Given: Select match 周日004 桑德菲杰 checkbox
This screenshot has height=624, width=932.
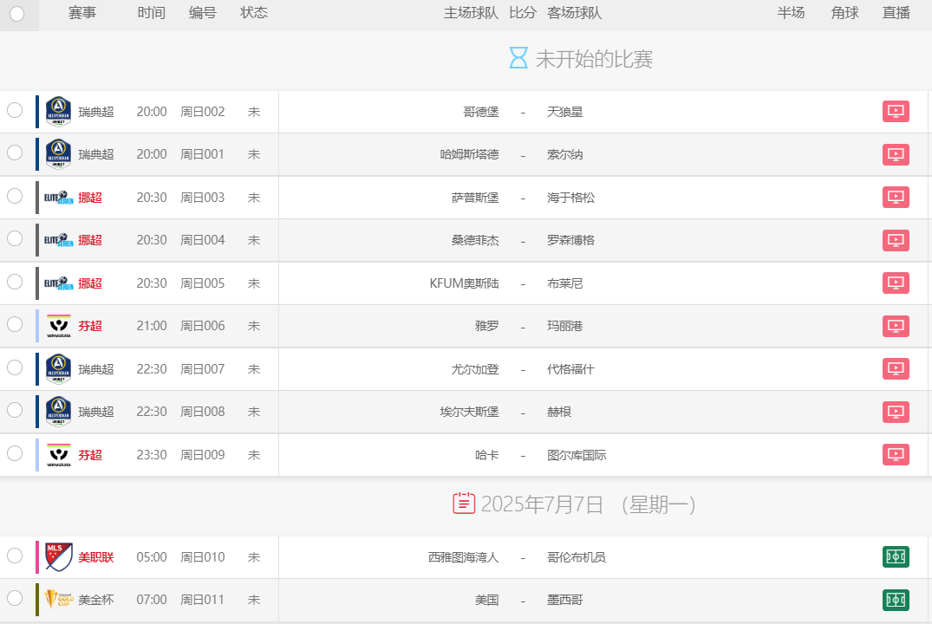Looking at the screenshot, I should 15,238.
